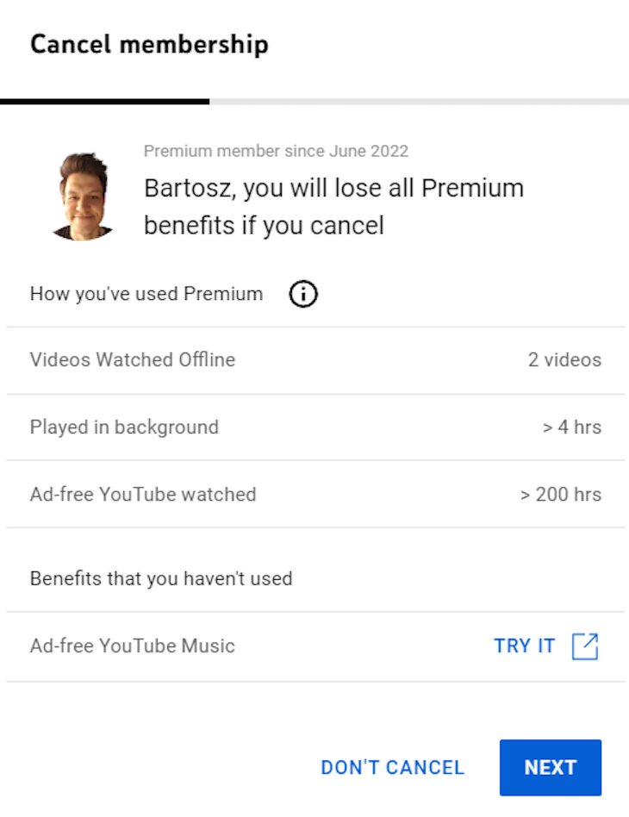Click the 'you will lose all Premium benefits' headline

333,207
